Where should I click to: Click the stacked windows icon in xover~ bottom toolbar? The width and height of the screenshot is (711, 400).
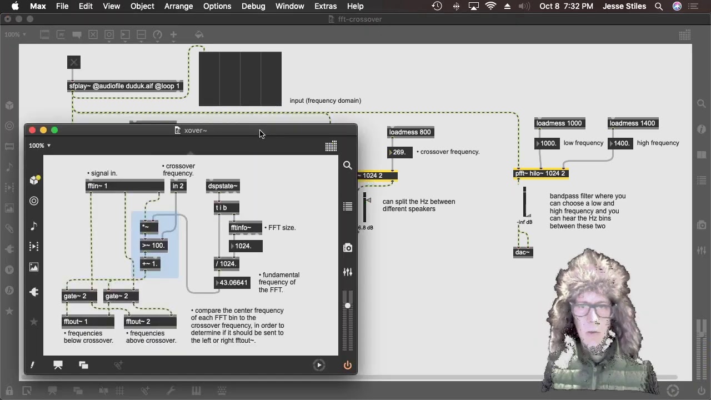83,365
